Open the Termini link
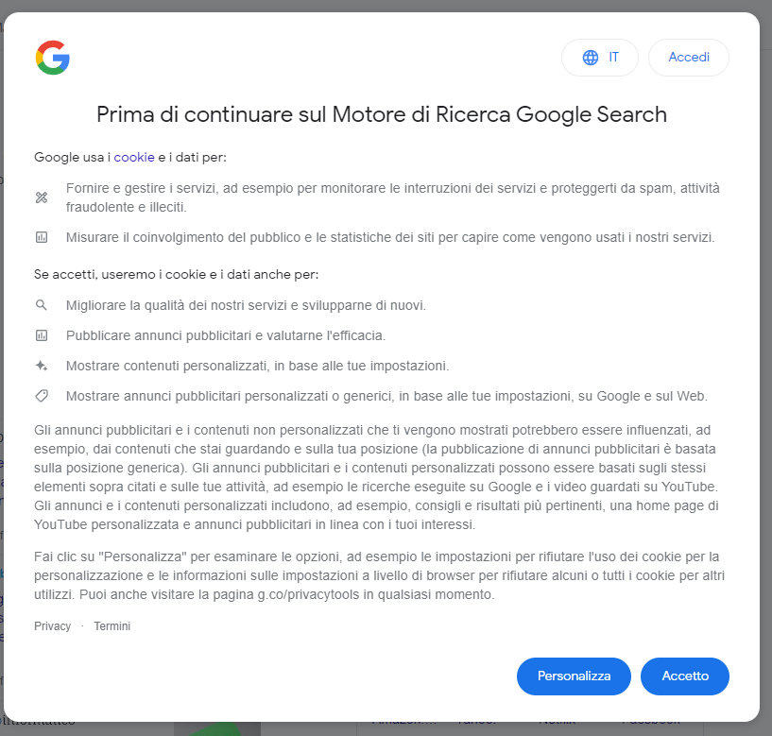Image resolution: width=772 pixels, height=736 pixels. [112, 626]
